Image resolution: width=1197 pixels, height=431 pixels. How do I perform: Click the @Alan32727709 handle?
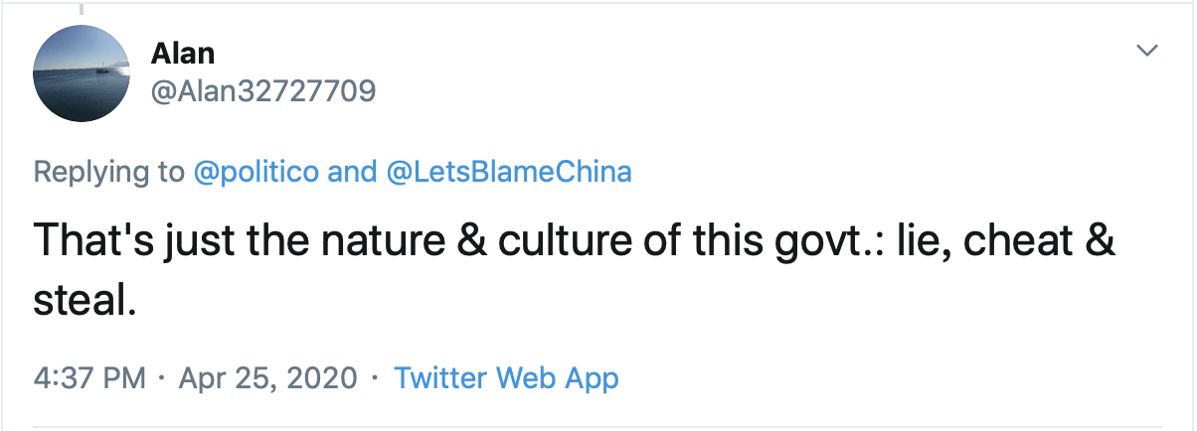click(x=263, y=91)
